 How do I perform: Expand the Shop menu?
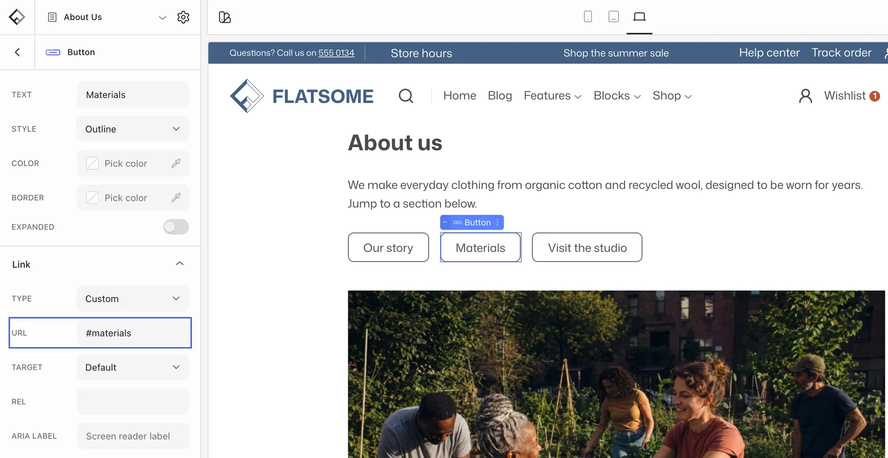[672, 96]
